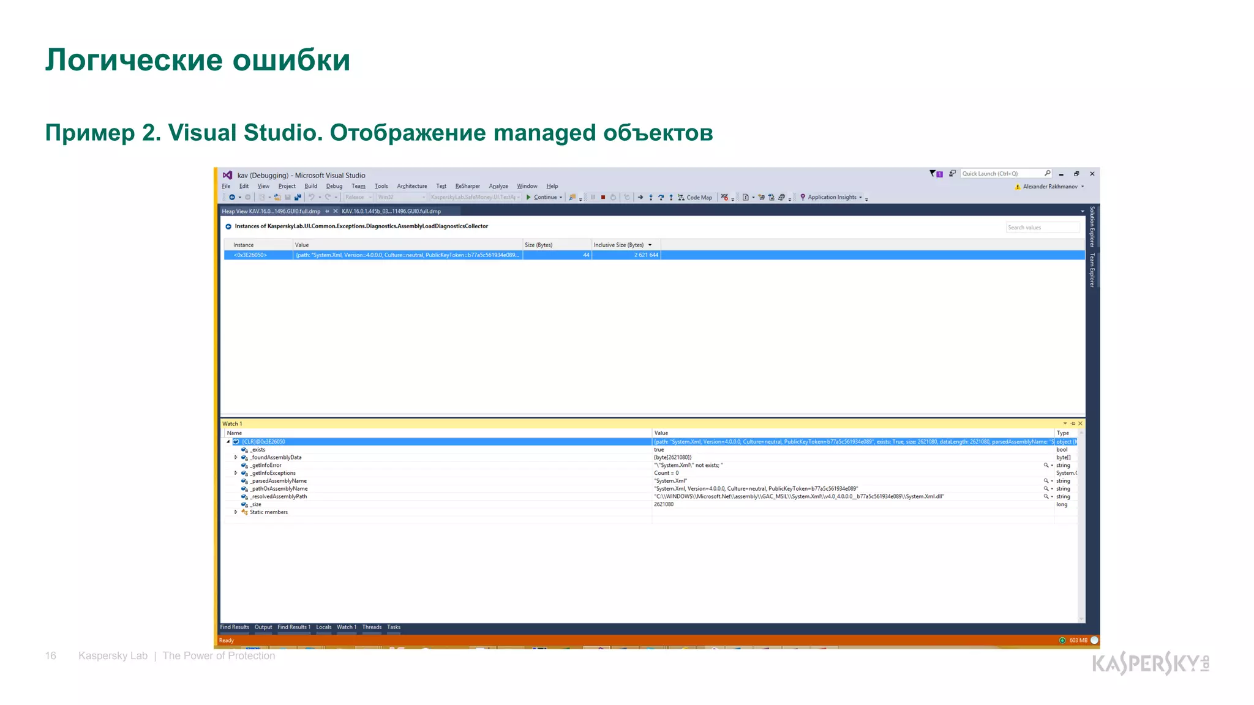This screenshot has height=705, width=1254.
Task: Switch to the Output tab
Action: pos(263,627)
